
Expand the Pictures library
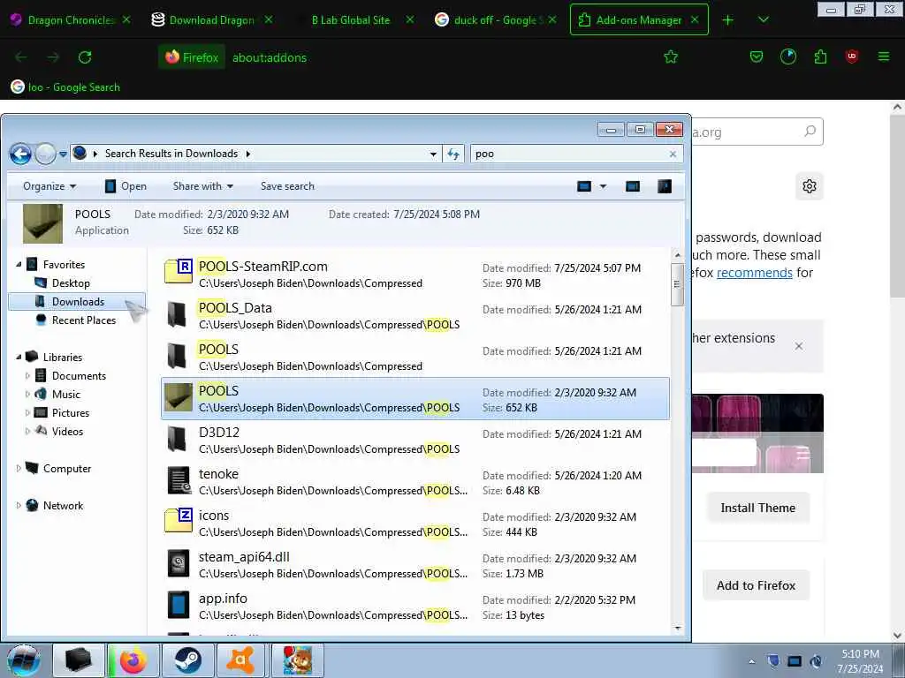tap(27, 413)
